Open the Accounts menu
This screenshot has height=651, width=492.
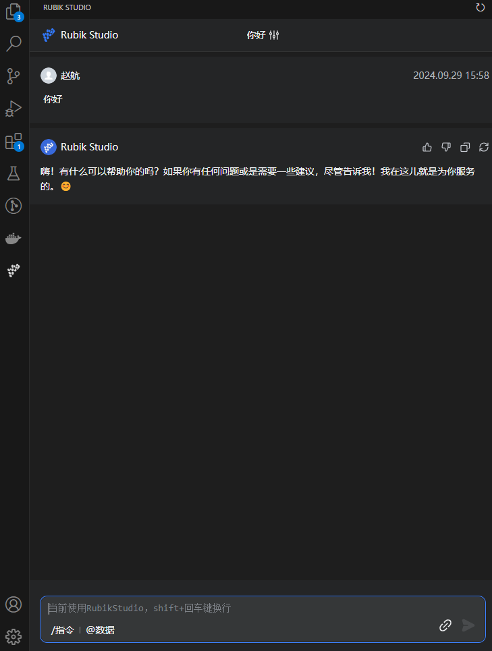pos(13,604)
